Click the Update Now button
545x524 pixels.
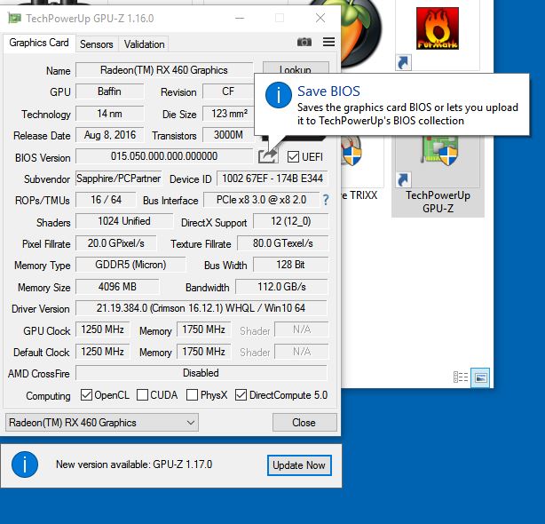point(299,465)
